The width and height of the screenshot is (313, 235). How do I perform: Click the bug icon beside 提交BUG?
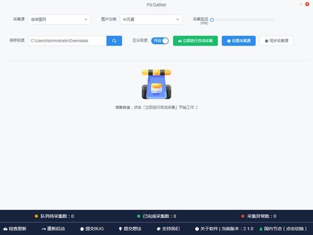tap(82, 229)
